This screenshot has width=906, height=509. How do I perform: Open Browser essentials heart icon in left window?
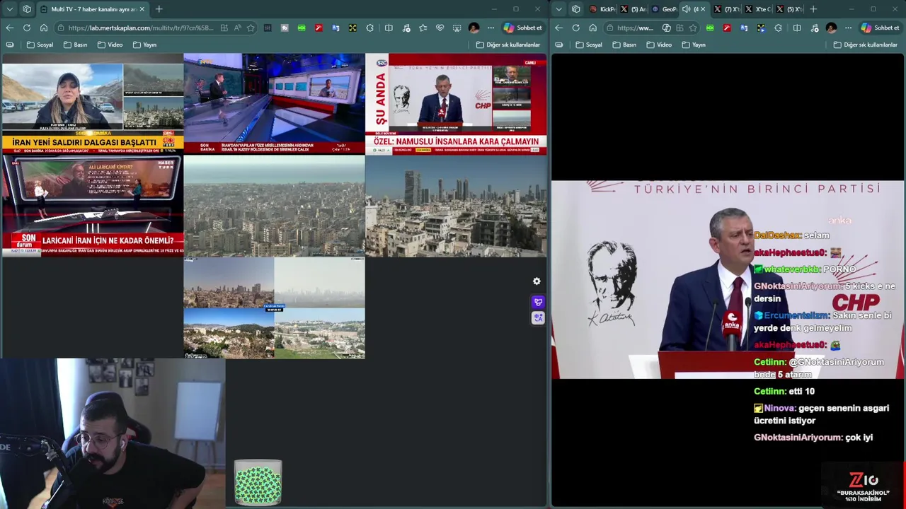pyautogui.click(x=440, y=28)
